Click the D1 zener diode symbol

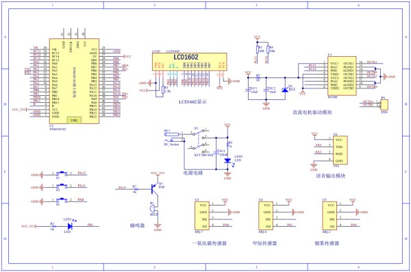pos(285,90)
